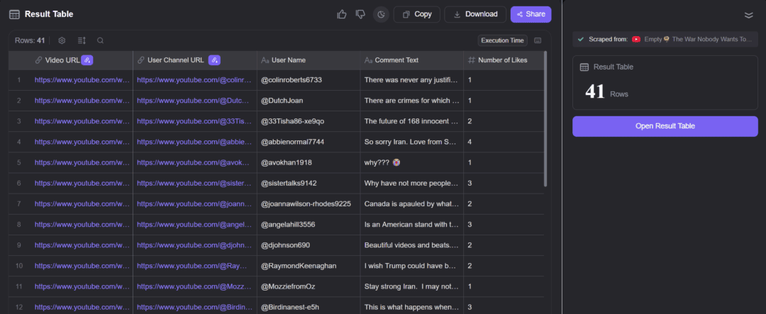The width and height of the screenshot is (766, 314).
Task: Click comment 'There was never any justifi...'
Action: pyautogui.click(x=412, y=79)
